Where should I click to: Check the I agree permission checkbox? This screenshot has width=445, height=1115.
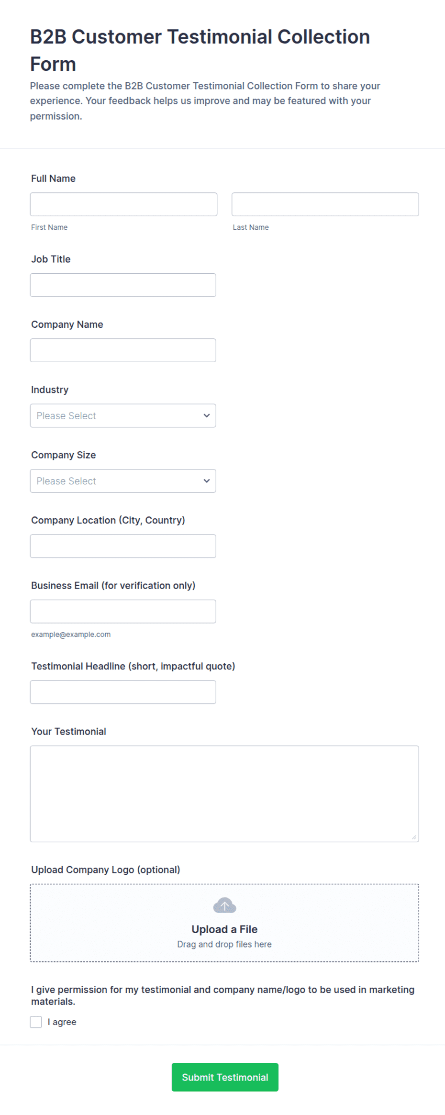tap(36, 1022)
